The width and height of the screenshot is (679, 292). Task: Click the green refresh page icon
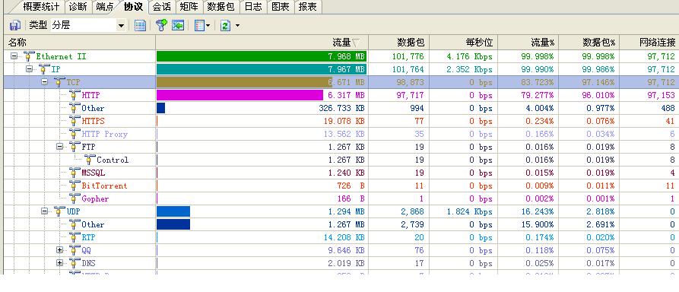(x=225, y=26)
